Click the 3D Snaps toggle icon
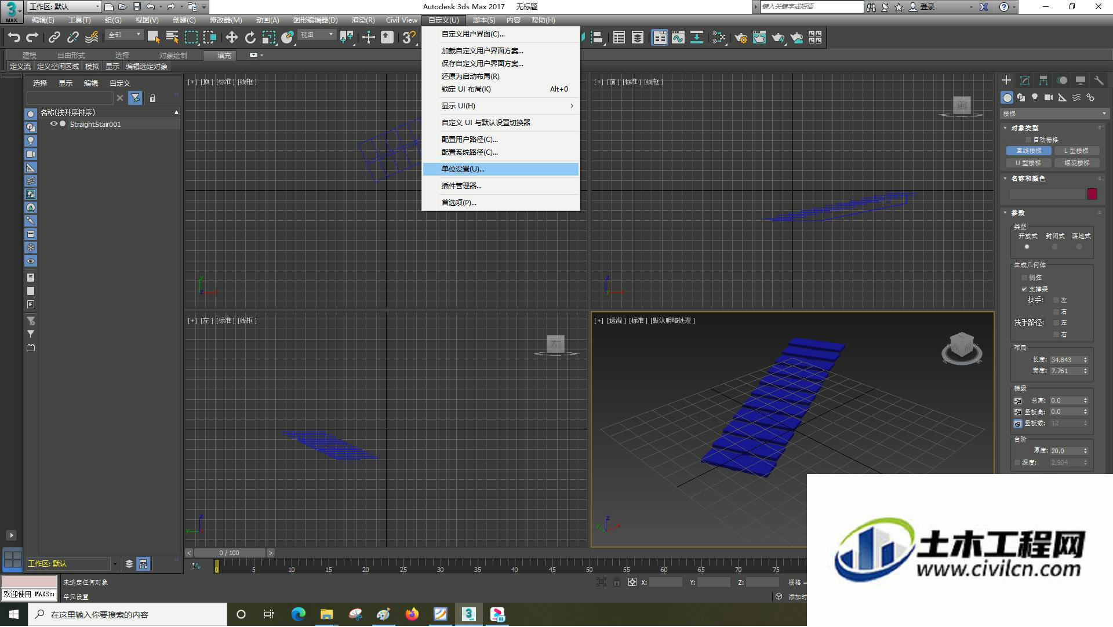Viewport: 1113px width, 627px height. click(409, 38)
